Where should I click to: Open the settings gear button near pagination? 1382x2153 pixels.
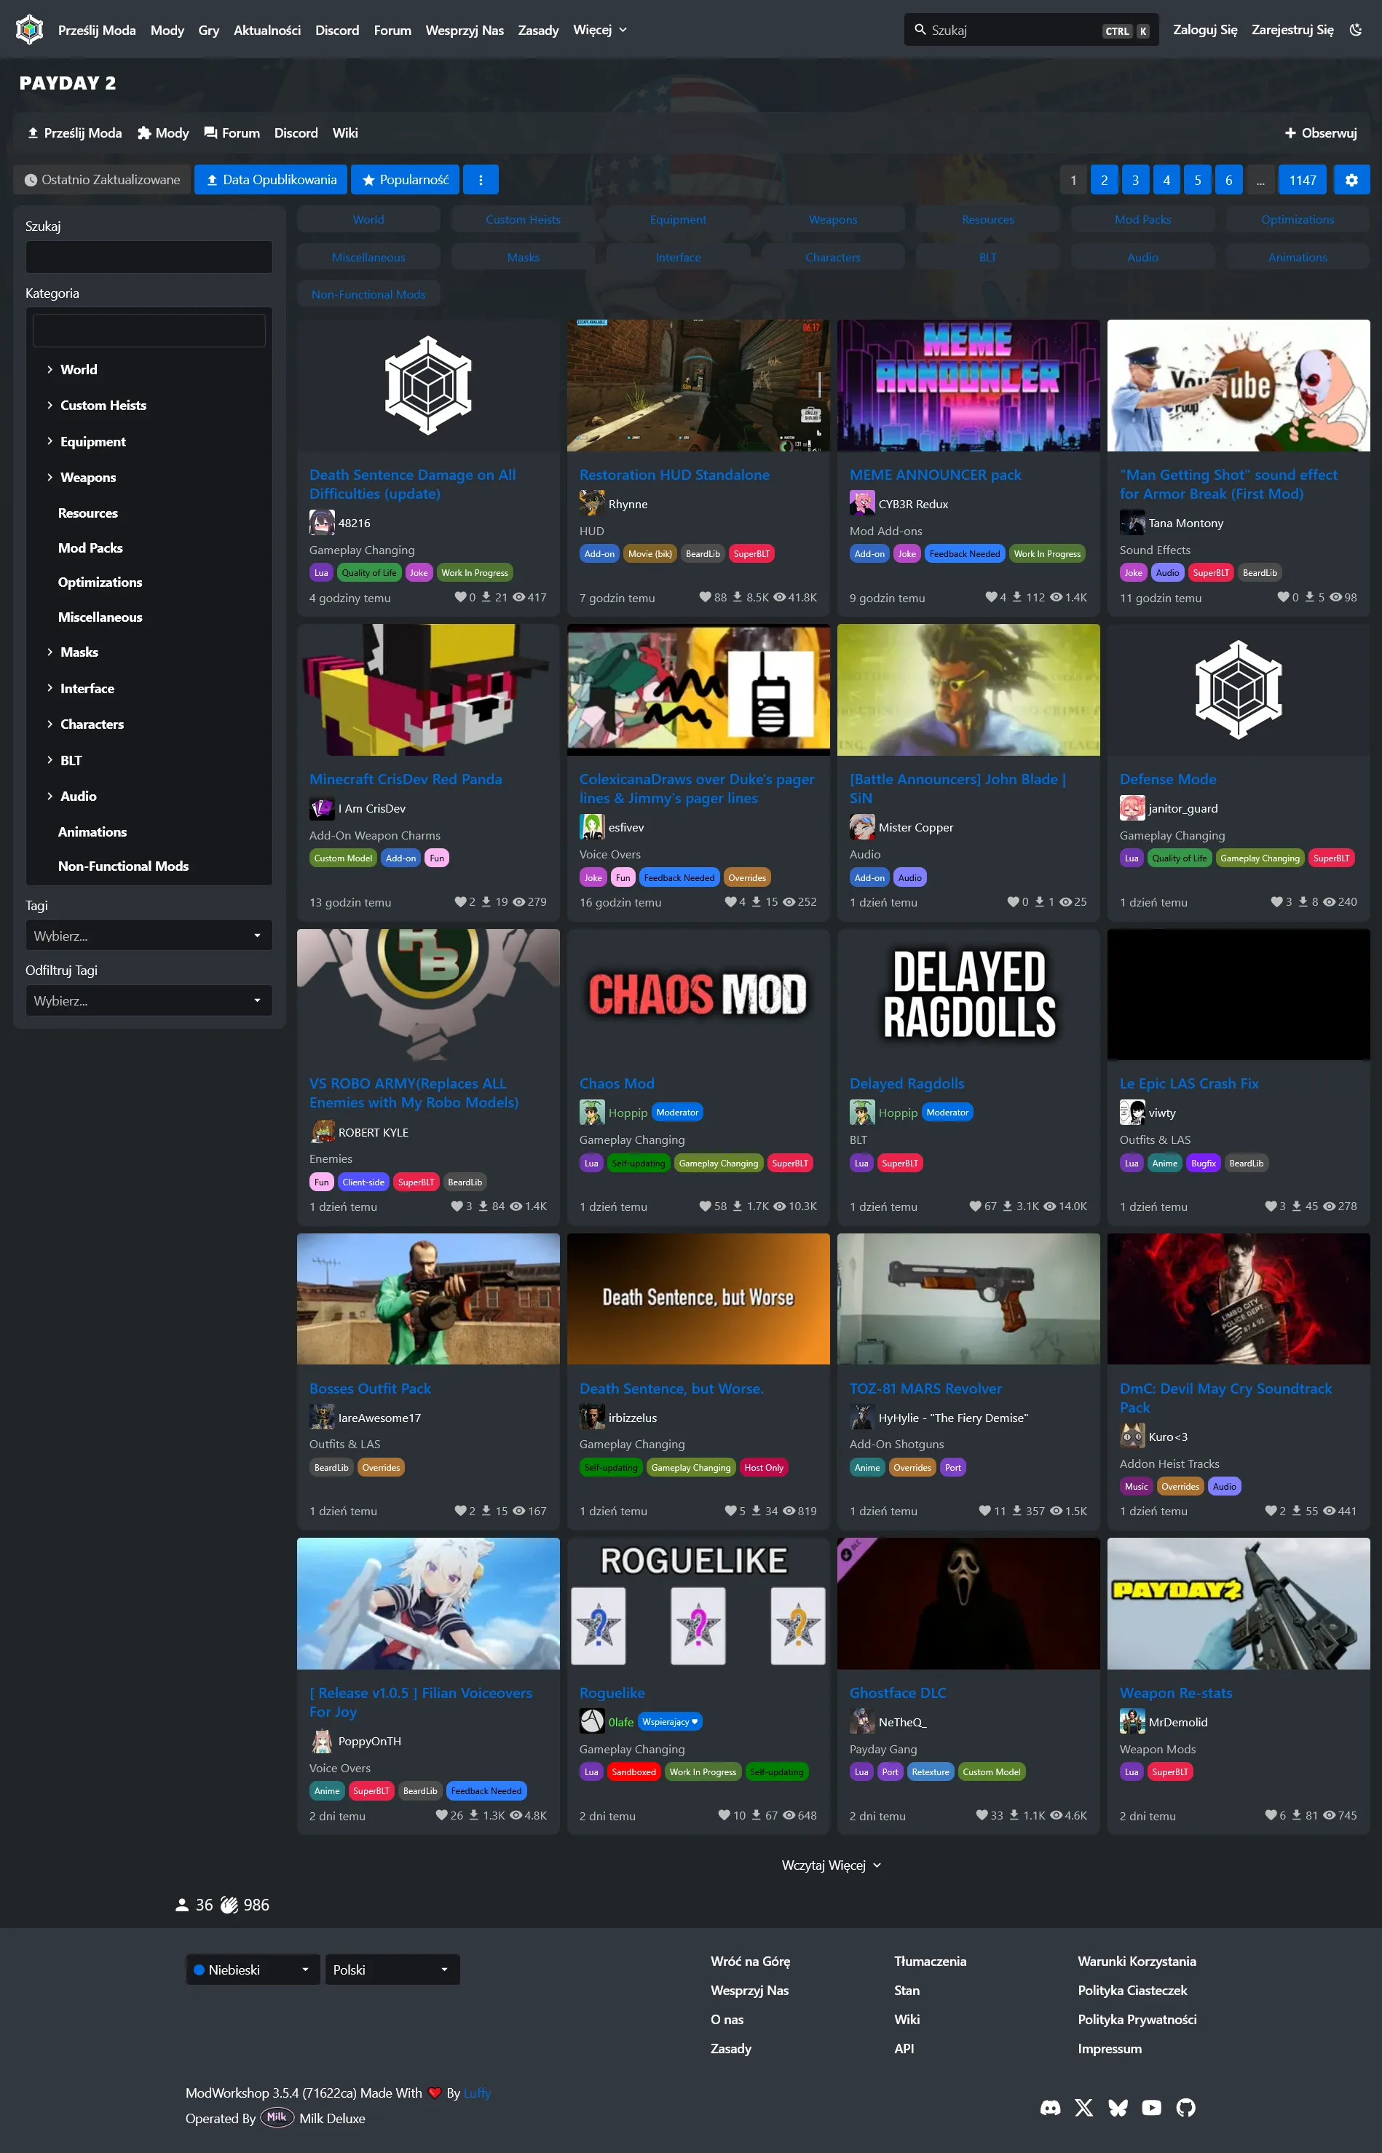tap(1351, 179)
